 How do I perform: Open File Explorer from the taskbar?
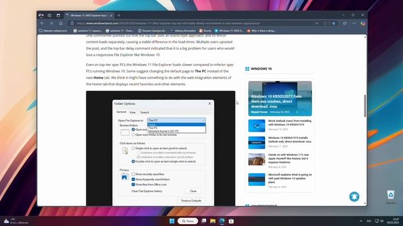click(x=213, y=221)
